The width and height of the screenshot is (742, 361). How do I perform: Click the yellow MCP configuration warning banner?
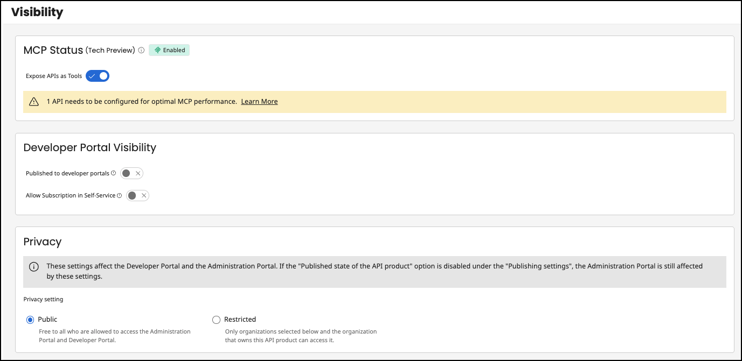(375, 102)
